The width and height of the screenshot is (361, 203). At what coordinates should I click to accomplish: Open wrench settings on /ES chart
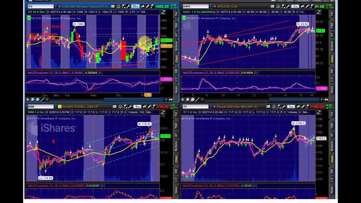(x=129, y=6)
